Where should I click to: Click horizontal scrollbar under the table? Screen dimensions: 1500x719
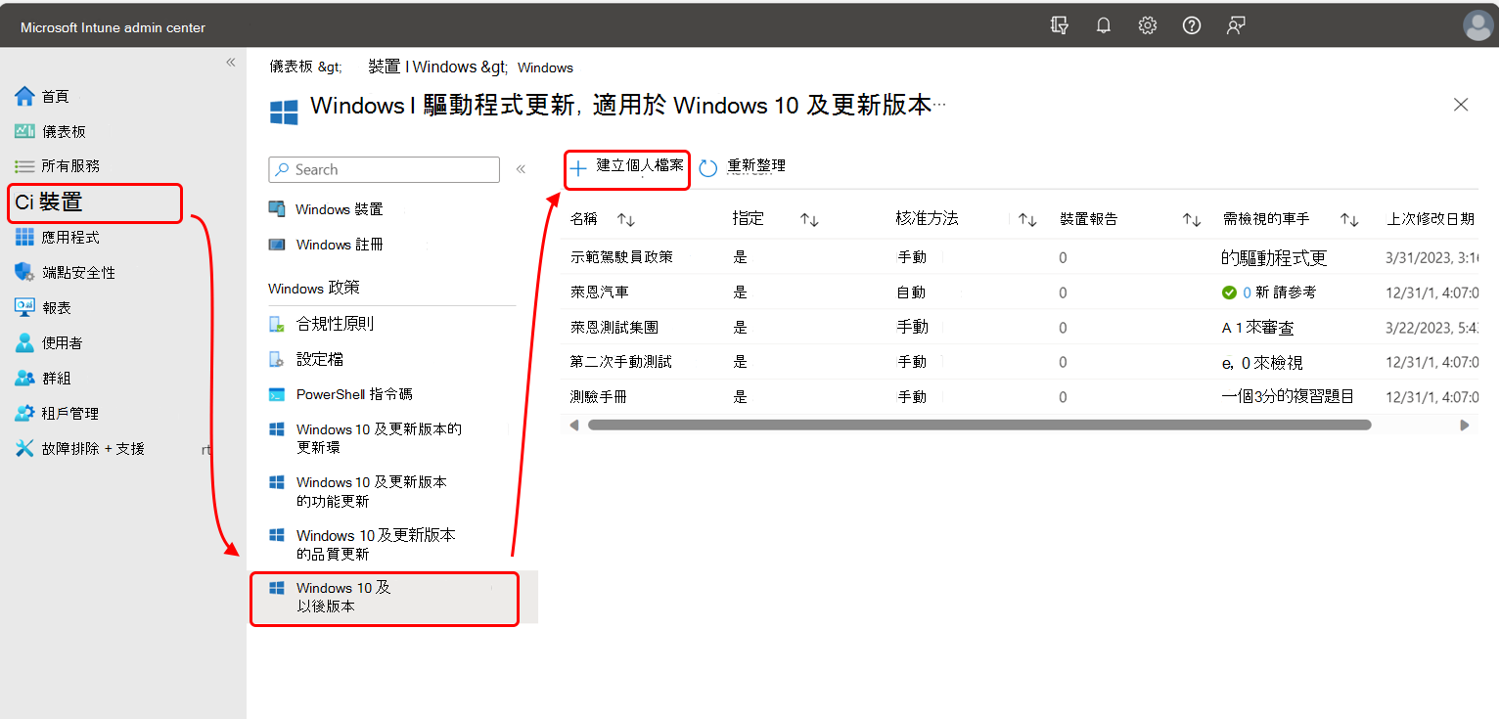tap(979, 426)
